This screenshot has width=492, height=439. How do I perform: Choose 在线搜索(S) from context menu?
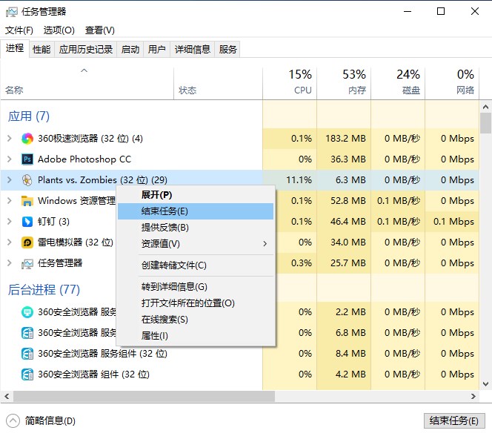pyautogui.click(x=196, y=320)
